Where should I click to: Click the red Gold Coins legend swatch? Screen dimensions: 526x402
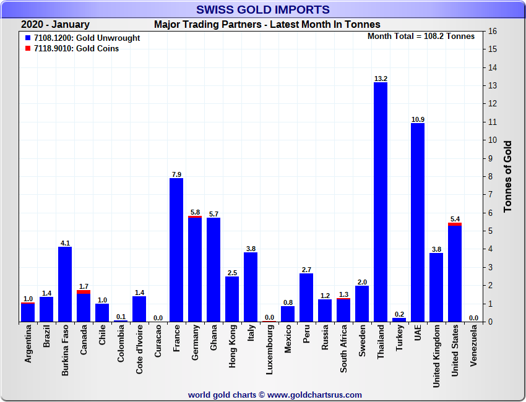point(28,49)
